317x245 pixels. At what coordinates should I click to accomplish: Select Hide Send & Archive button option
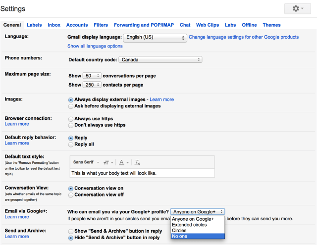71,238
